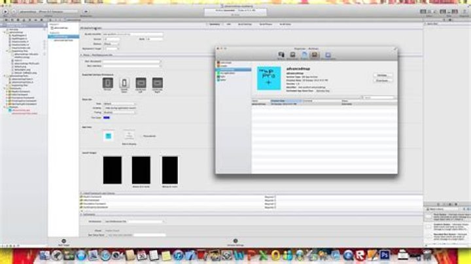Click the Distribute button in Organizer
Viewport: 471px width, 264px height.
coord(382,81)
